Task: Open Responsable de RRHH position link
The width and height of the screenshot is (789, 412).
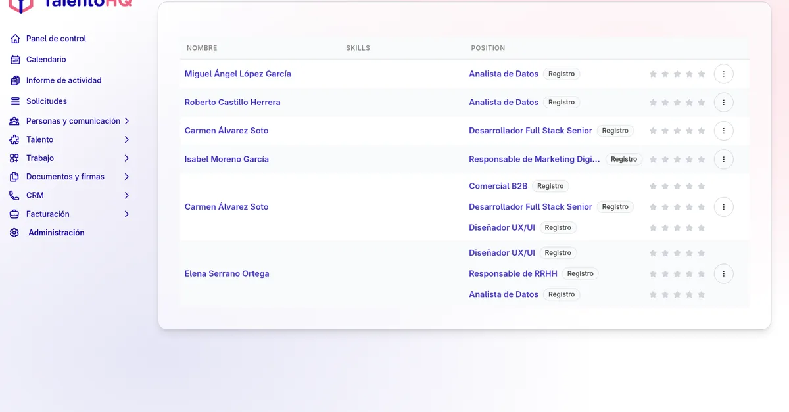Action: click(513, 274)
